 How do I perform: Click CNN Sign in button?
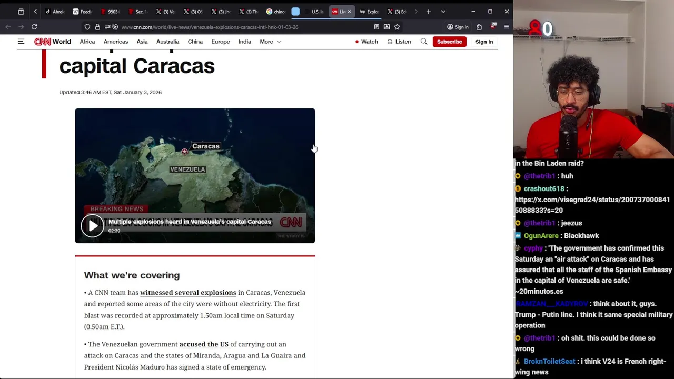[x=484, y=42]
